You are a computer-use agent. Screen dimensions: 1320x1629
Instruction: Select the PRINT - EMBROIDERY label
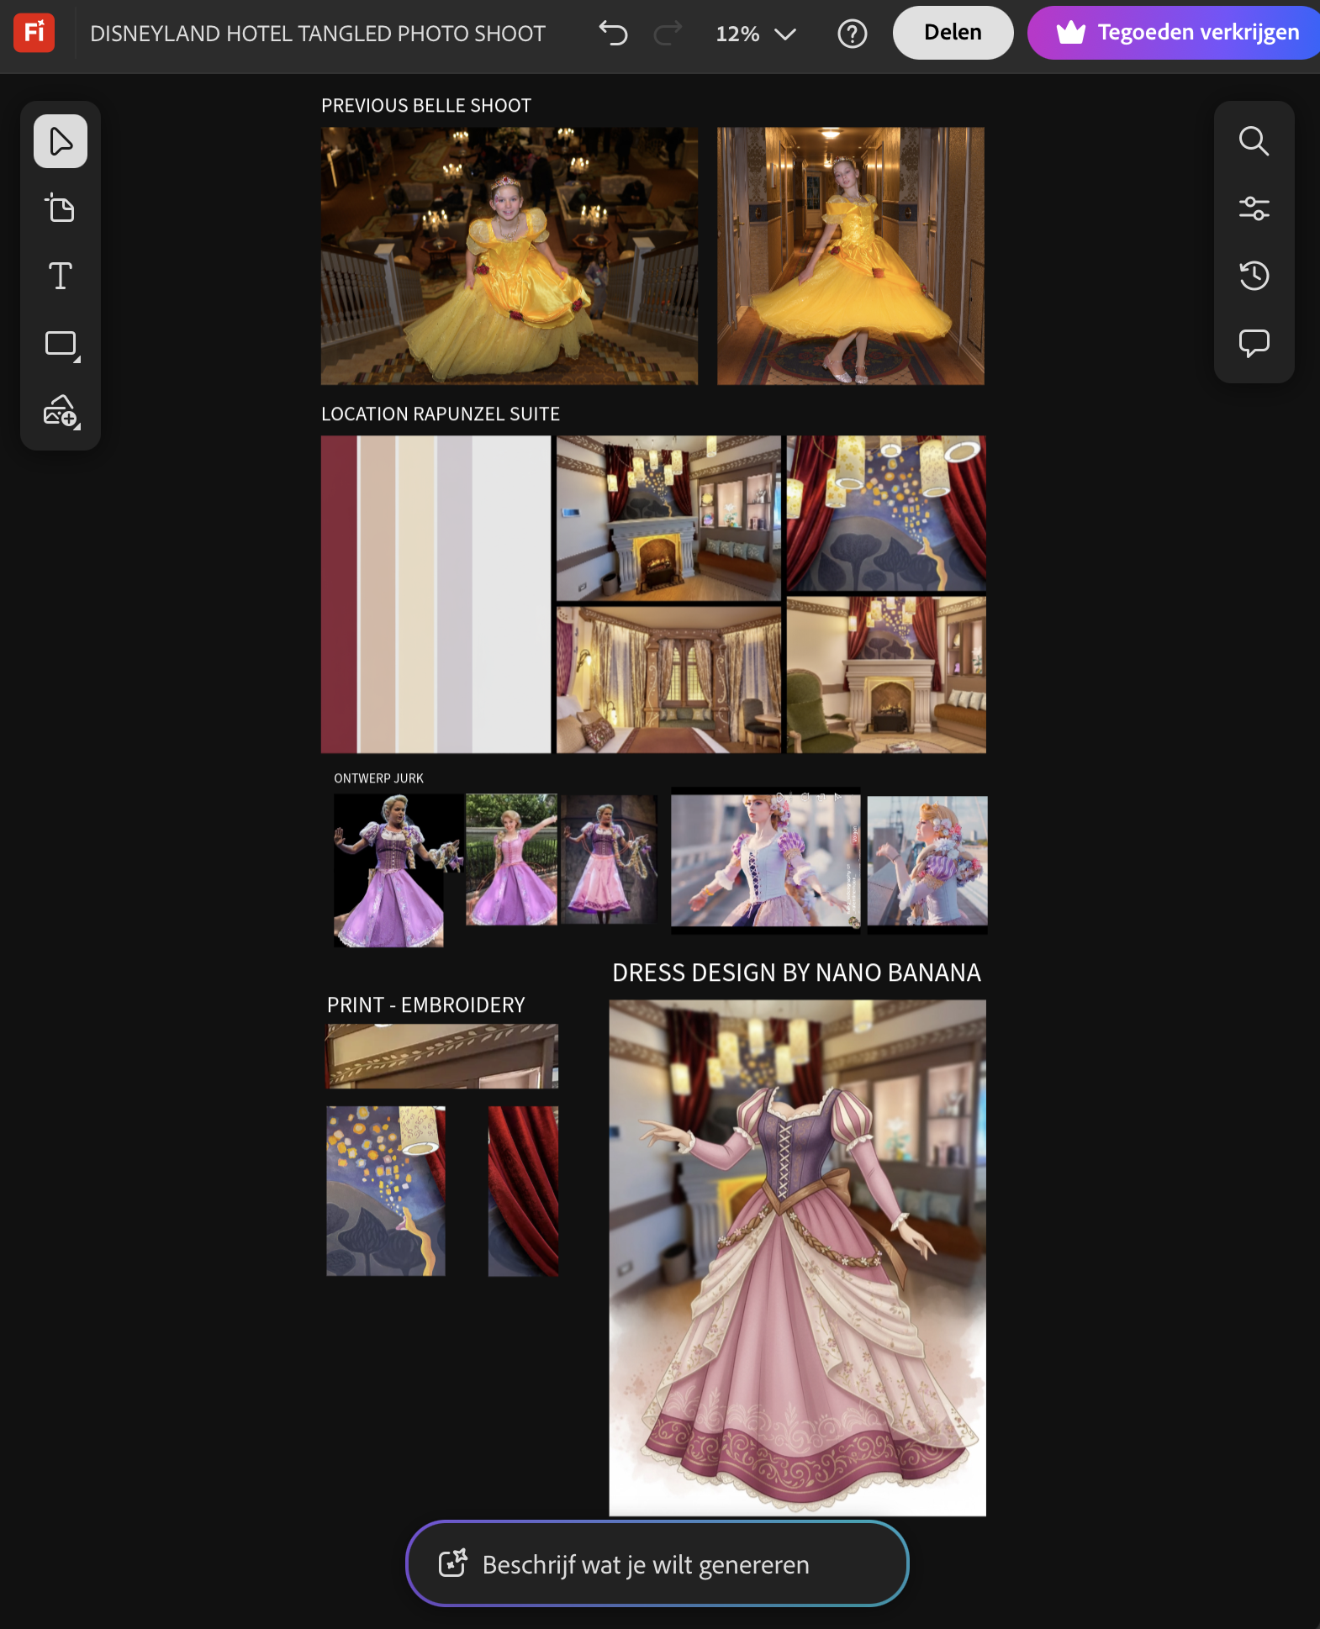[x=426, y=1005]
